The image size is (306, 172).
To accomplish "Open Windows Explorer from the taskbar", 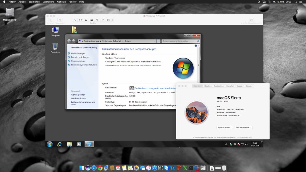I will [69, 144].
